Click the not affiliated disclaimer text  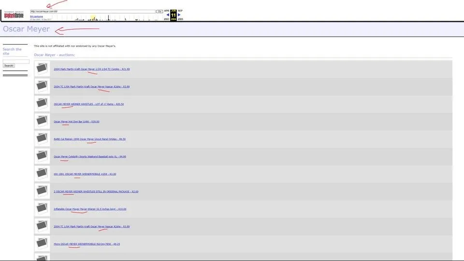[x=75, y=46]
